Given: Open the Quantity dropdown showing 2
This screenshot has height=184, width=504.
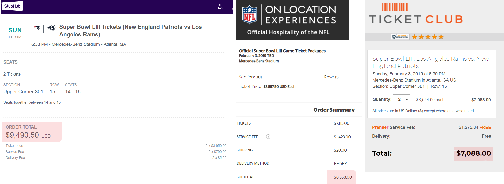Looking at the screenshot, I should (401, 100).
